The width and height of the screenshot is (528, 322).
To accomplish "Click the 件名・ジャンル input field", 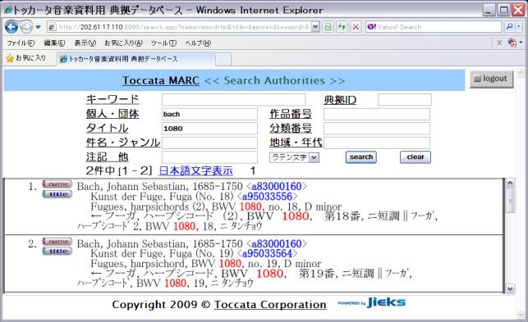I will pyautogui.click(x=209, y=143).
